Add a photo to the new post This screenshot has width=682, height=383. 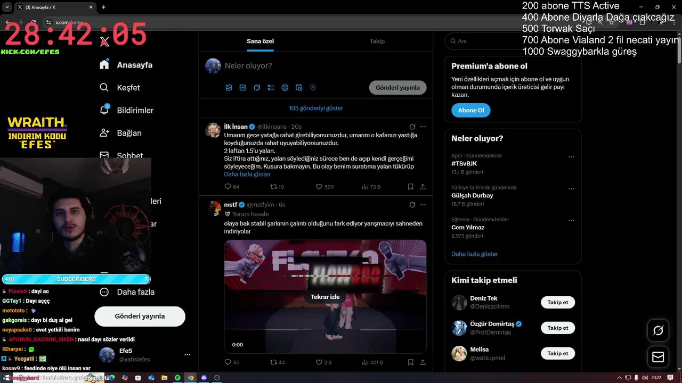coord(229,88)
